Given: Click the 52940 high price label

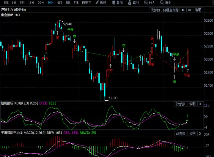Looking at the screenshot, I should (x=67, y=24).
